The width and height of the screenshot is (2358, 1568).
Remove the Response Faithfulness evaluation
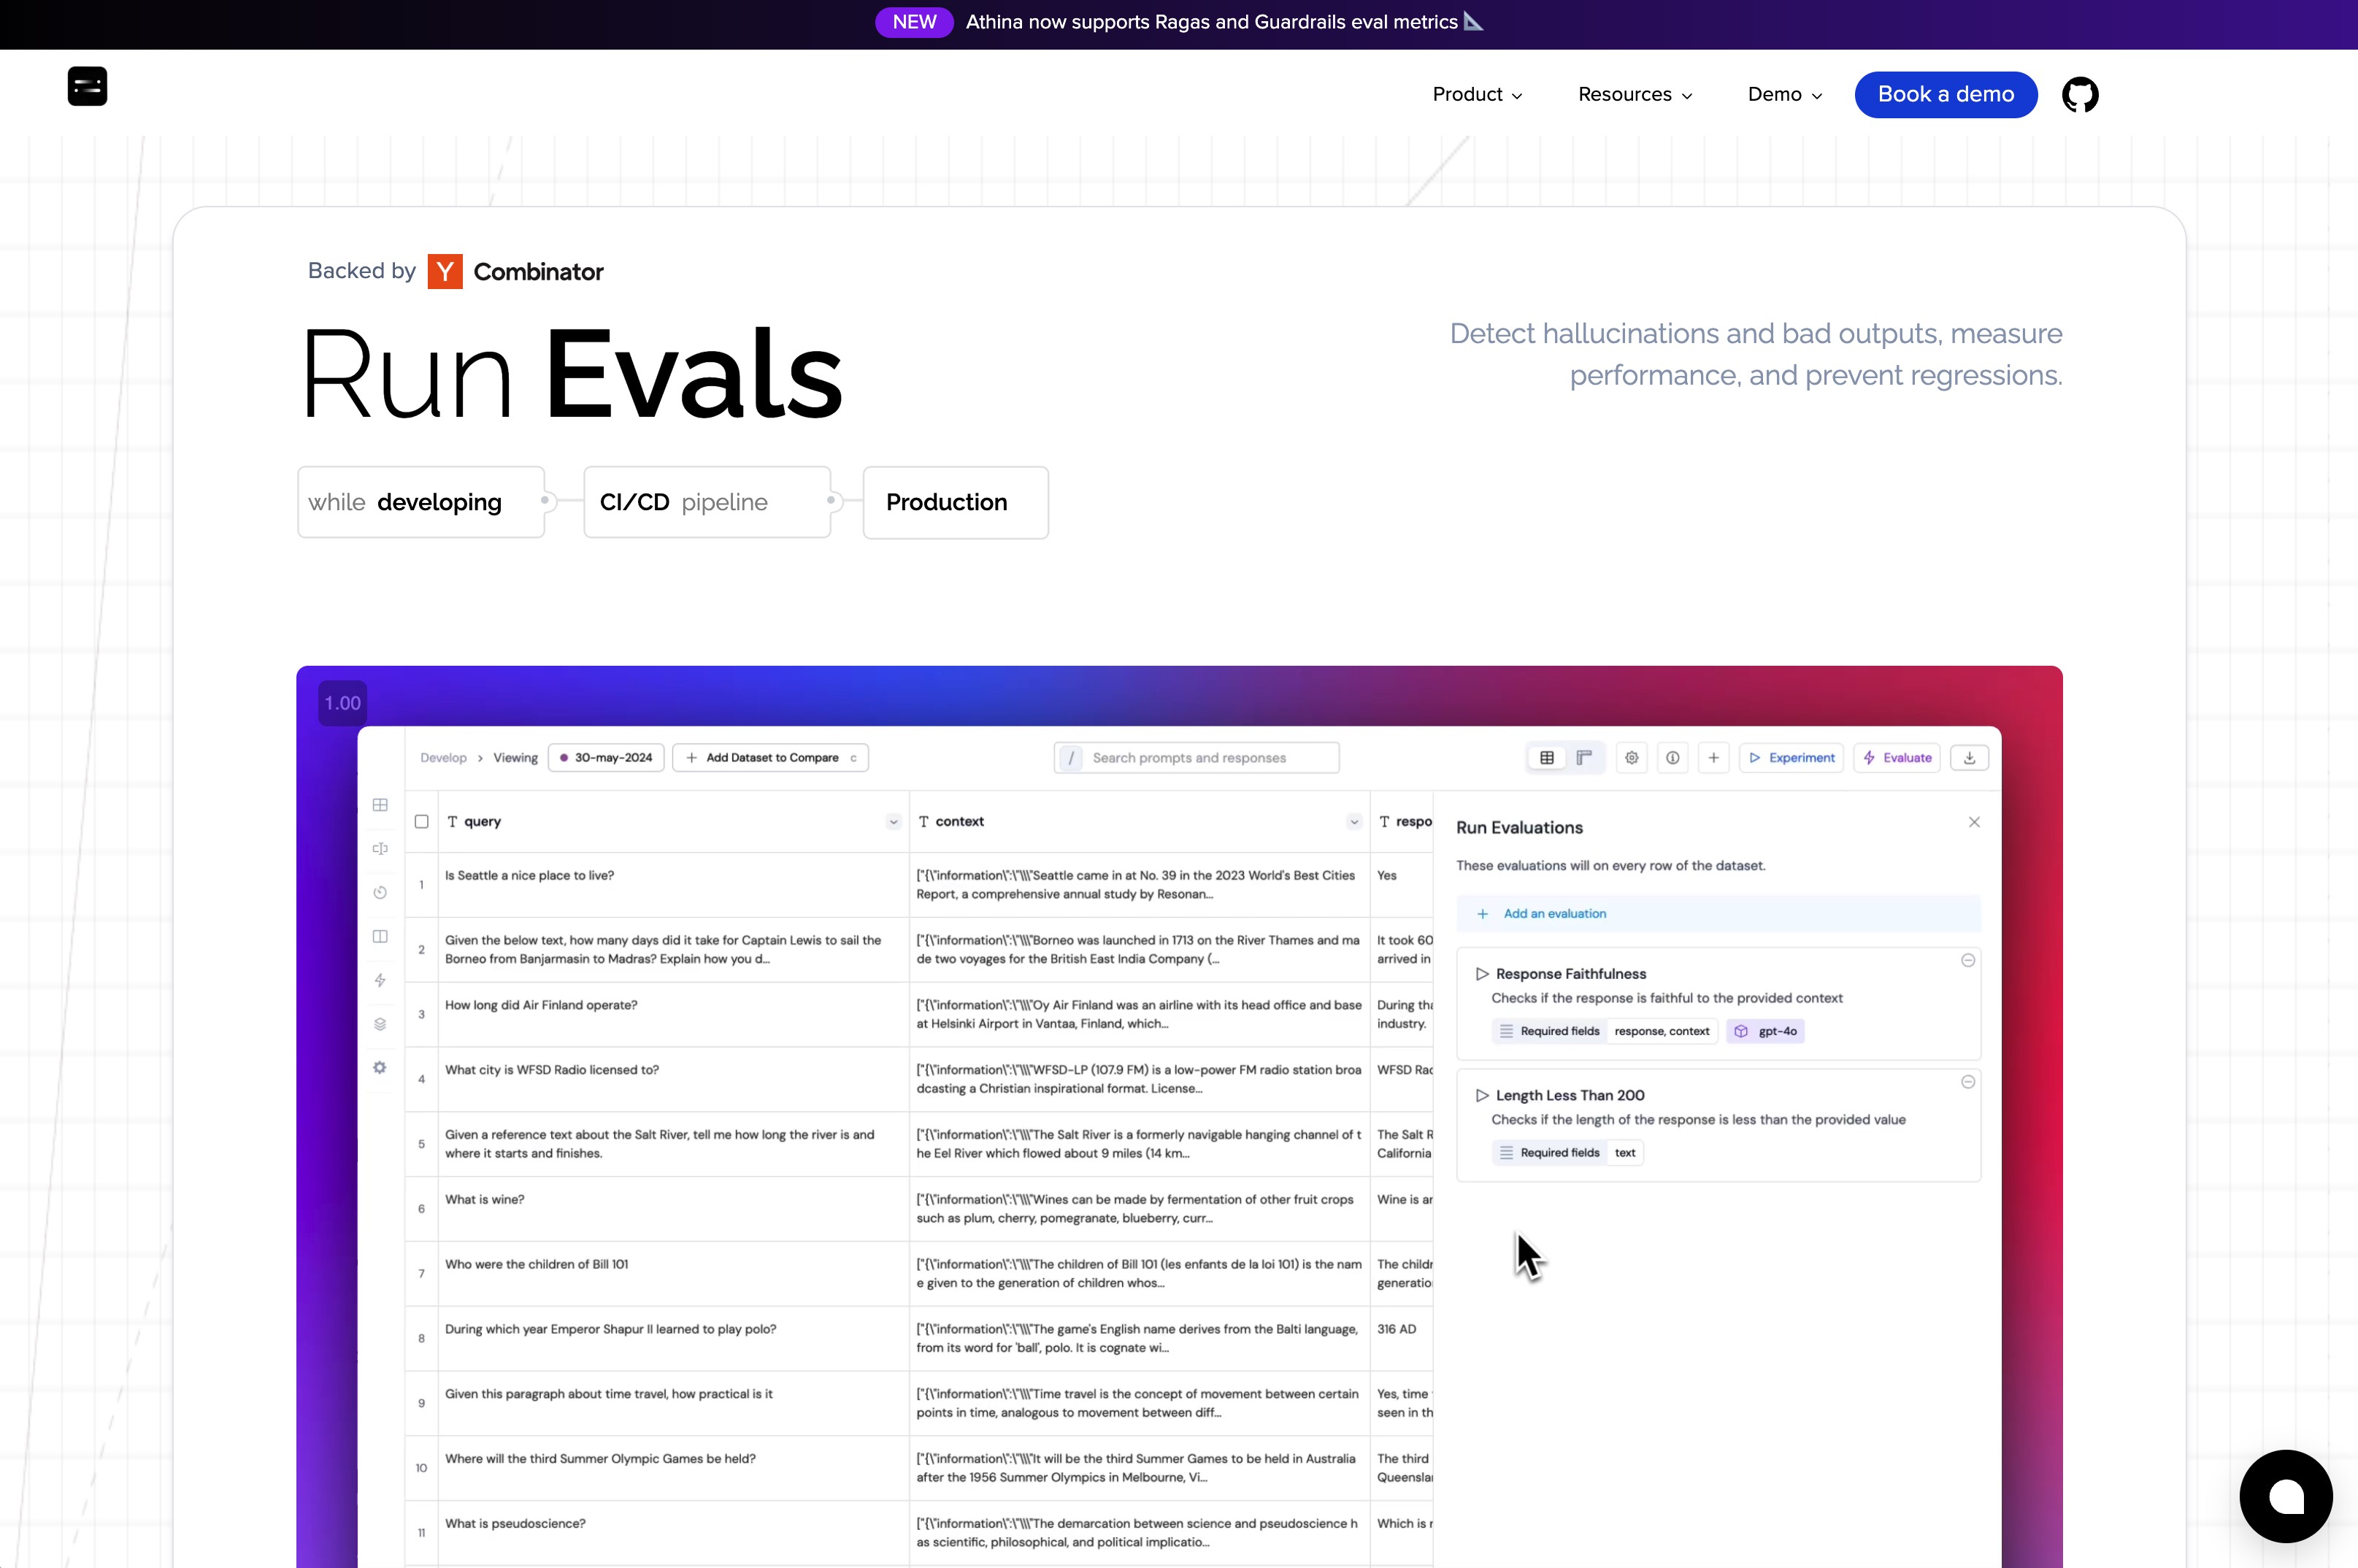click(x=1967, y=960)
